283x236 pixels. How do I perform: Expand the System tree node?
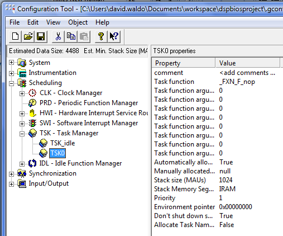coord(11,63)
